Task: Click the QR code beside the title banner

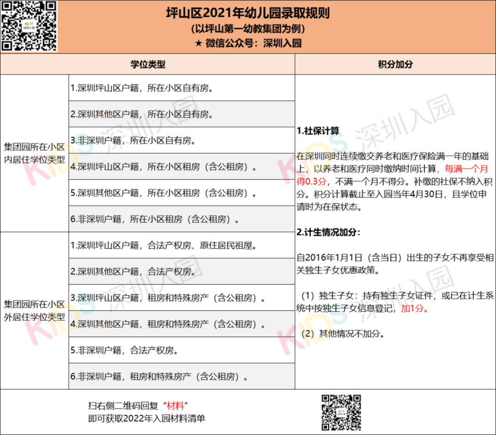Action: click(x=29, y=26)
